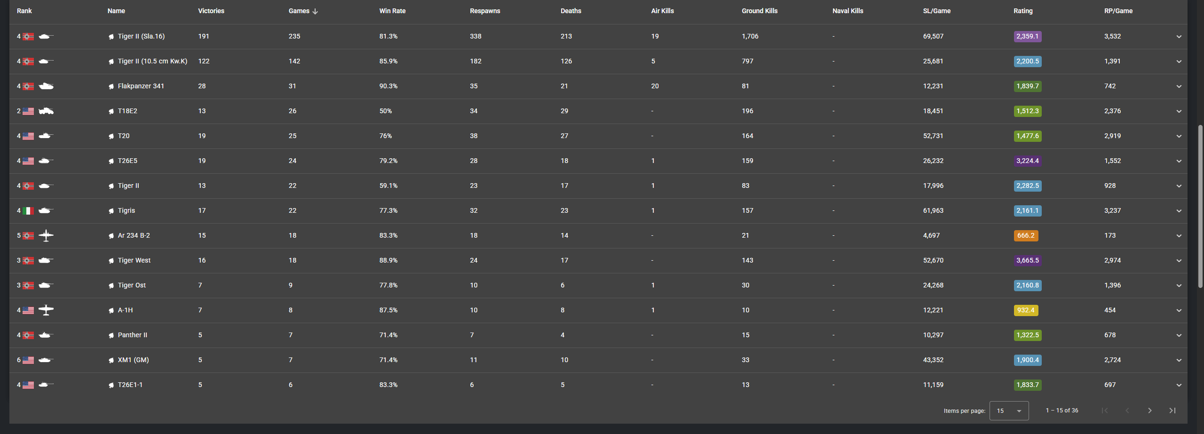
Task: Sort table by Respawns column
Action: pyautogui.click(x=485, y=11)
